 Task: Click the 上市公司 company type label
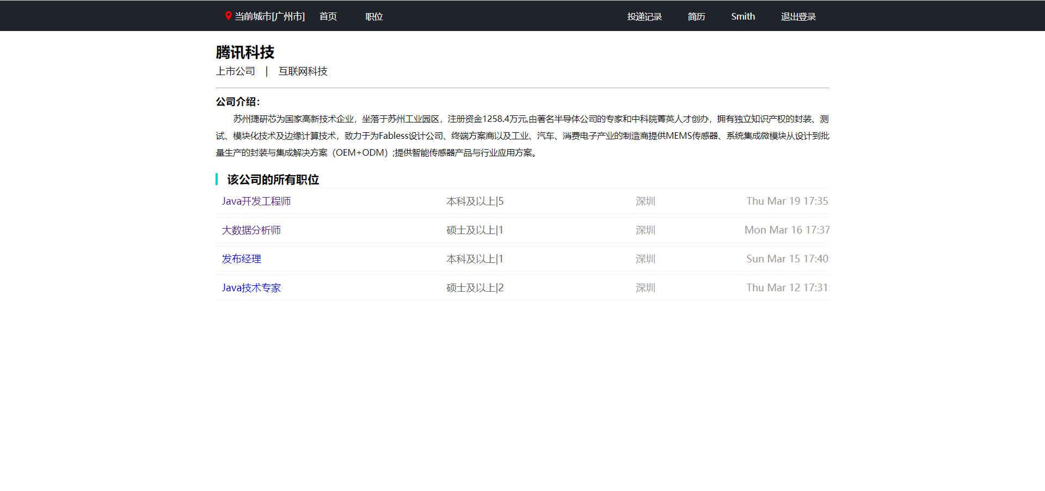click(x=236, y=71)
